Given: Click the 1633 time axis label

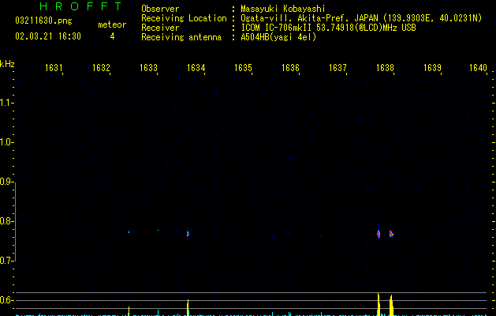Looking at the screenshot, I should (x=148, y=68).
